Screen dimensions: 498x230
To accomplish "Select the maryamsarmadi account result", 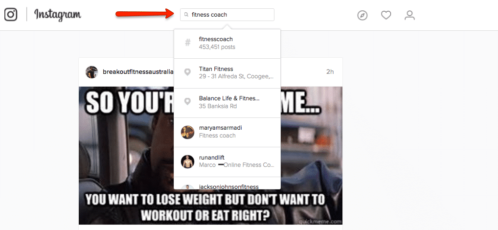I will pyautogui.click(x=227, y=132).
